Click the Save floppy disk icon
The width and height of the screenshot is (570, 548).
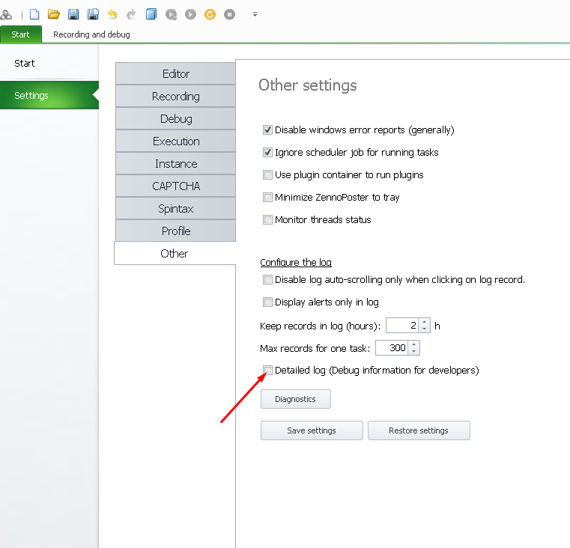point(73,14)
